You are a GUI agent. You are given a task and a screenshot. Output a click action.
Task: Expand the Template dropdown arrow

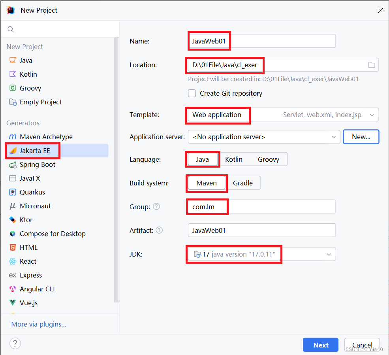(x=372, y=115)
